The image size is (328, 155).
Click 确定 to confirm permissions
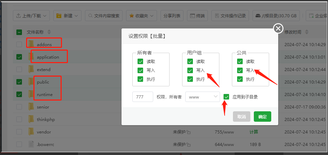coord(263,117)
